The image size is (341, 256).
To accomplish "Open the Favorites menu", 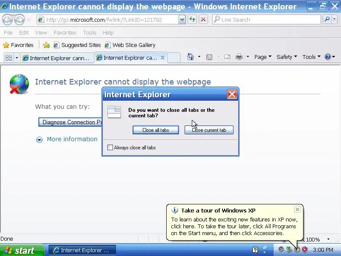I will point(65,33).
